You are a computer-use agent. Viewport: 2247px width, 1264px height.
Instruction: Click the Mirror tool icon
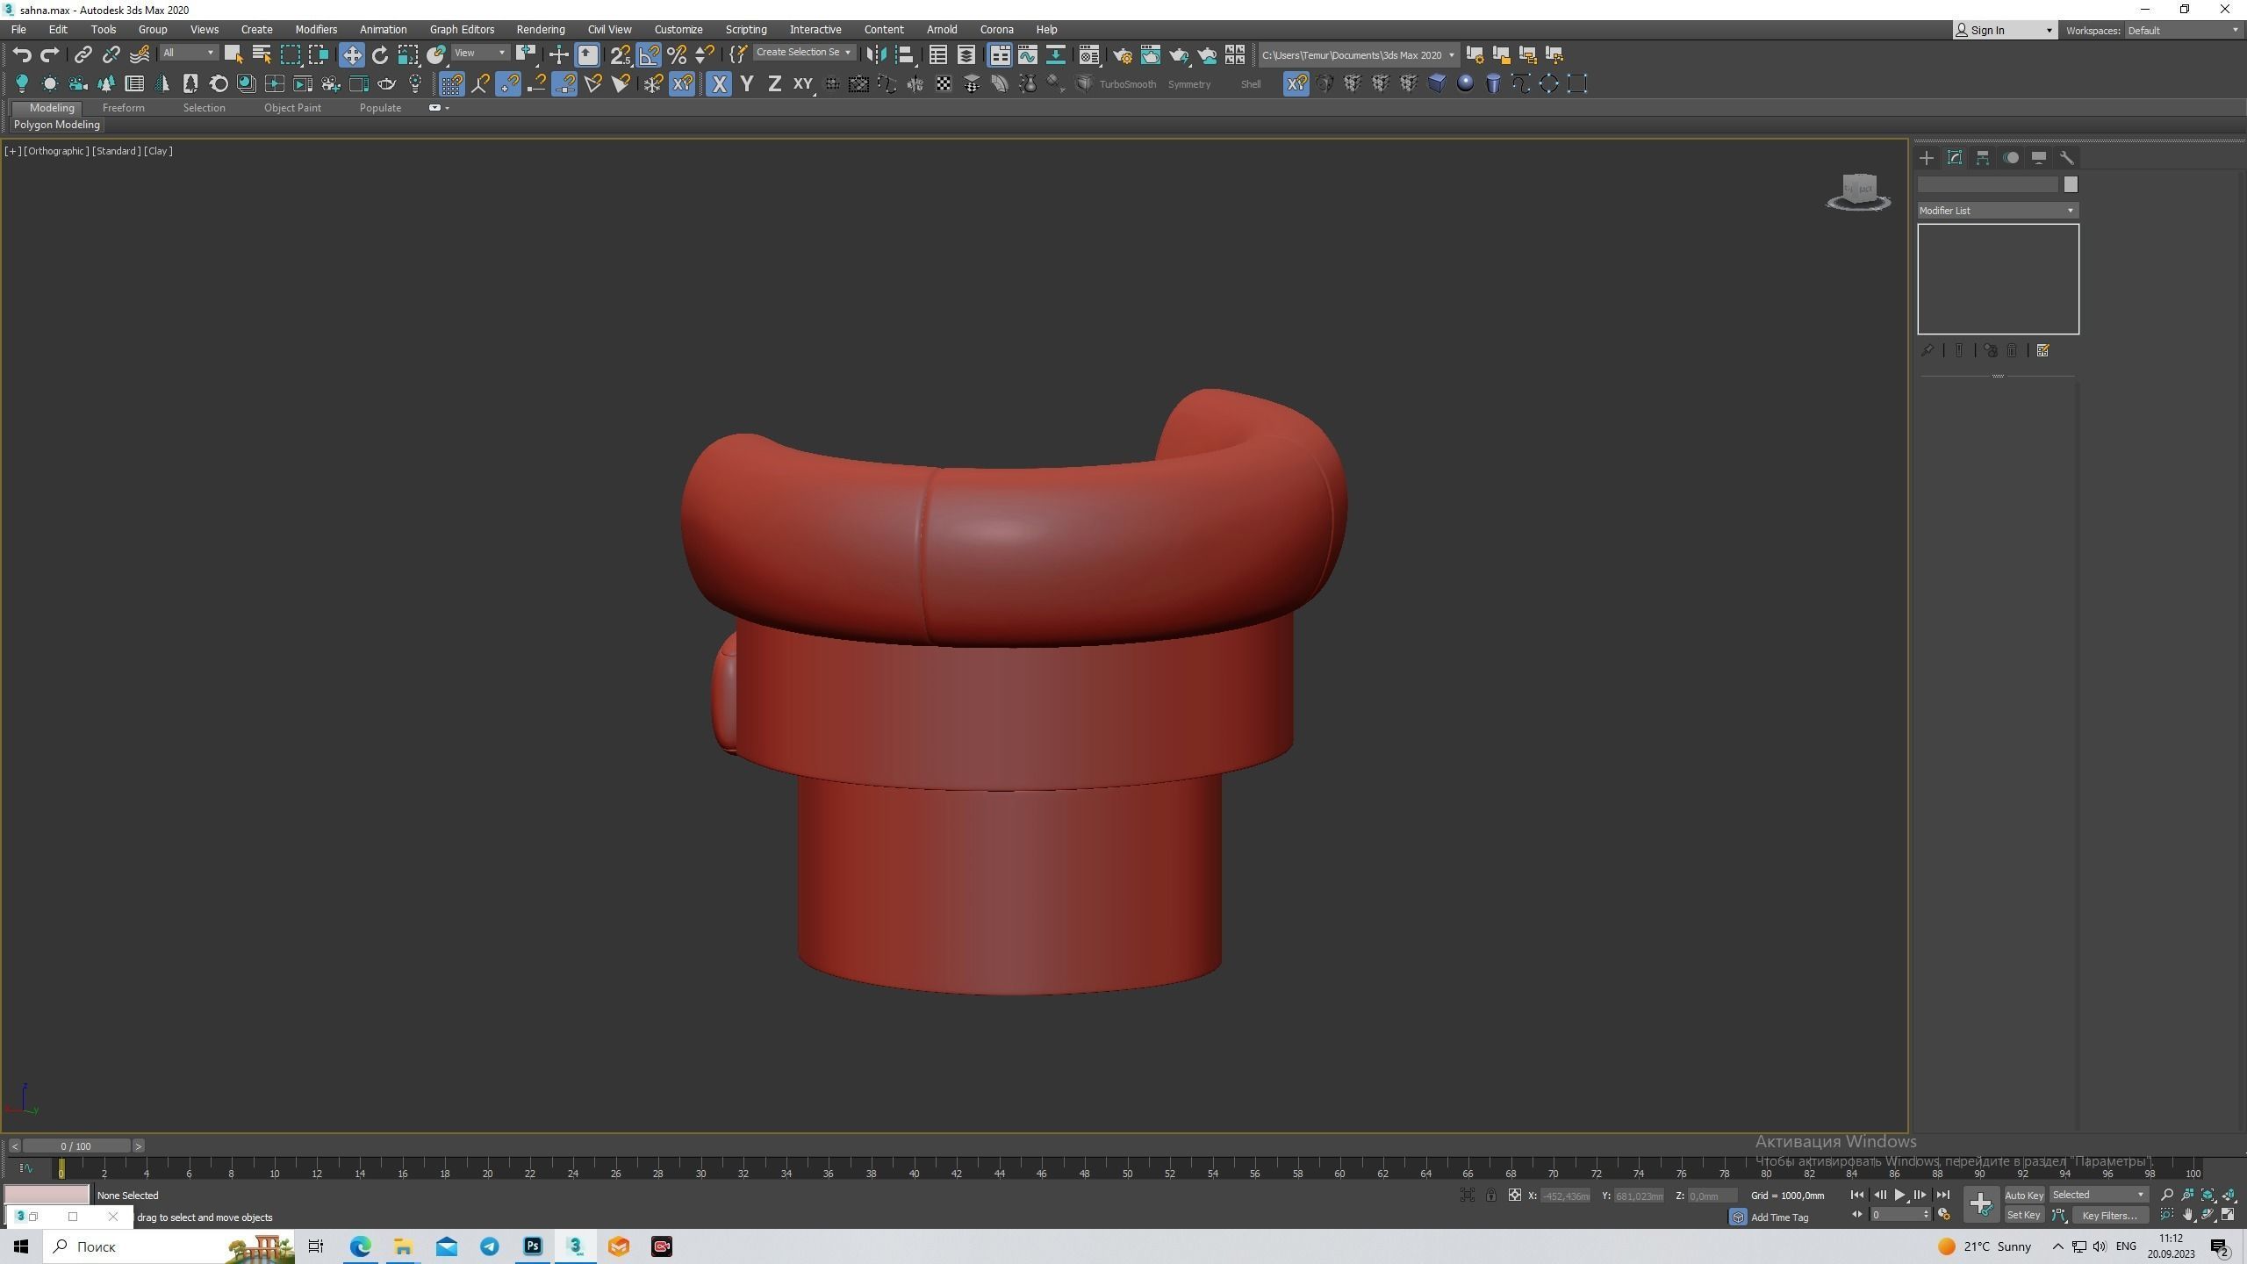coord(875,54)
